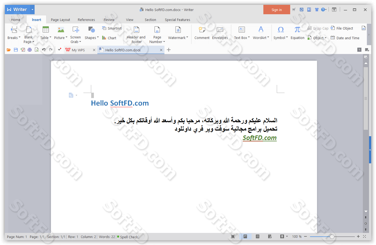Insert a File Object
The image size is (376, 245).
[x=342, y=28]
